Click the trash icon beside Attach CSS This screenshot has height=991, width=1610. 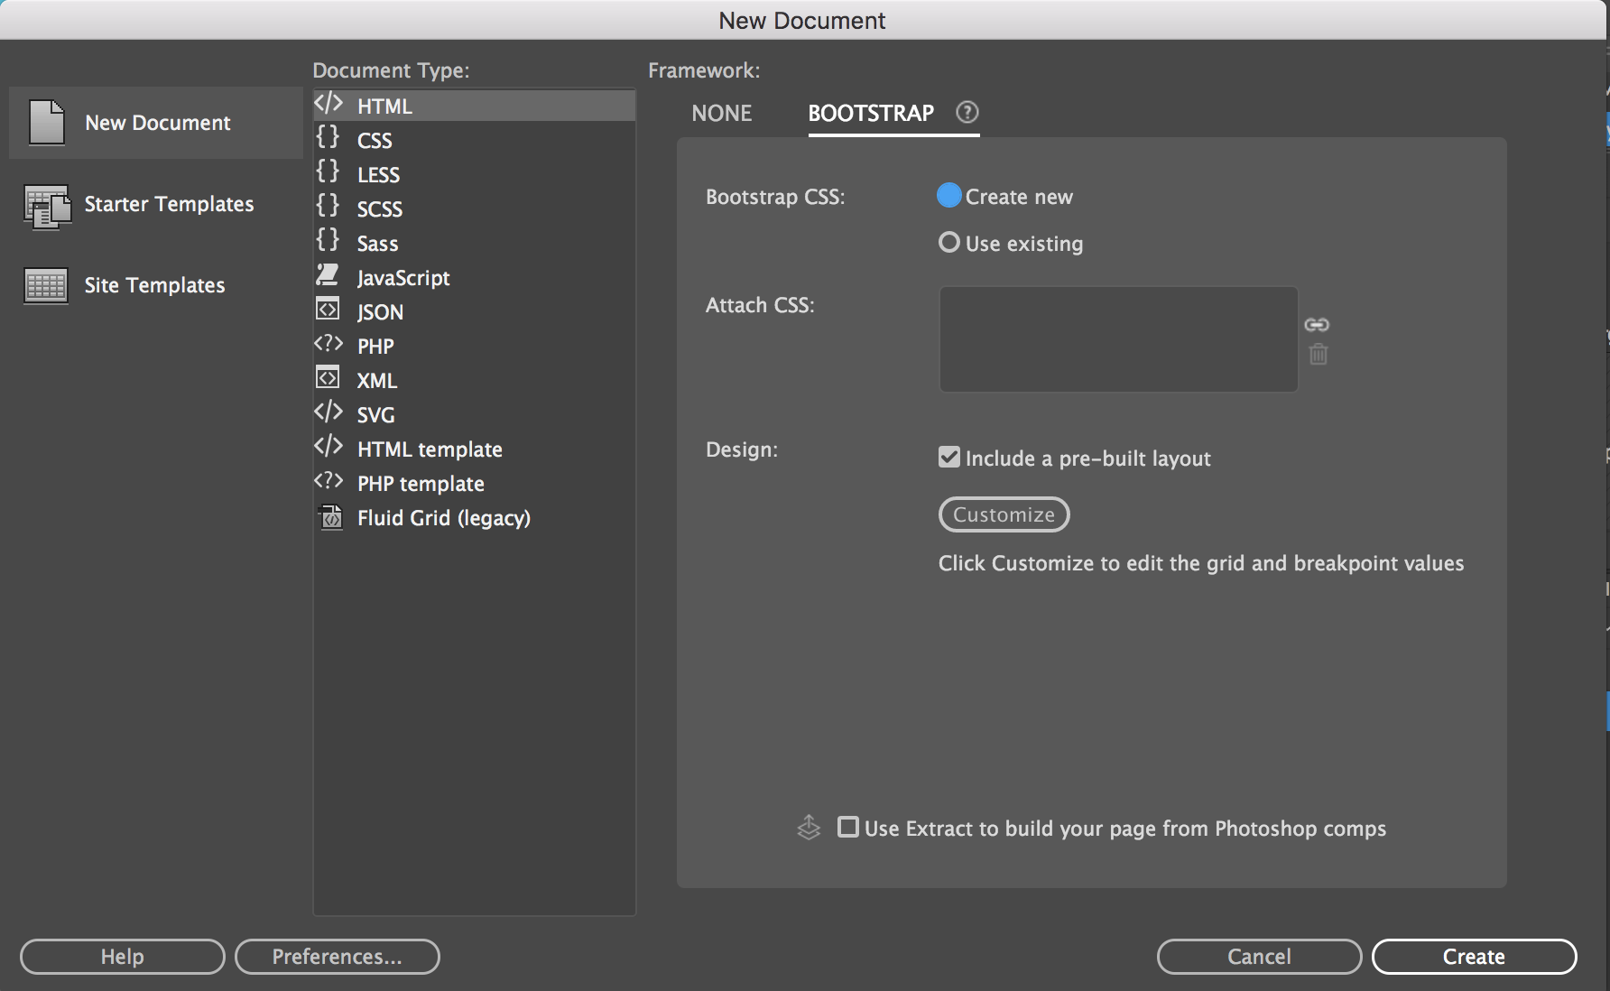tap(1318, 354)
